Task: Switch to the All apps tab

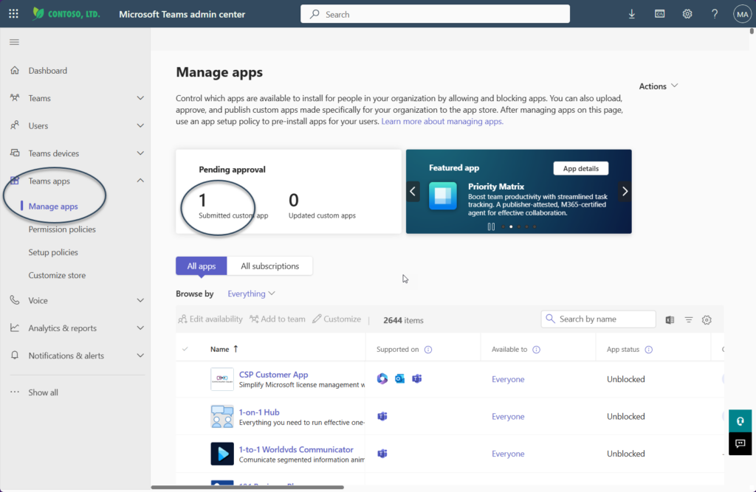Action: (201, 266)
